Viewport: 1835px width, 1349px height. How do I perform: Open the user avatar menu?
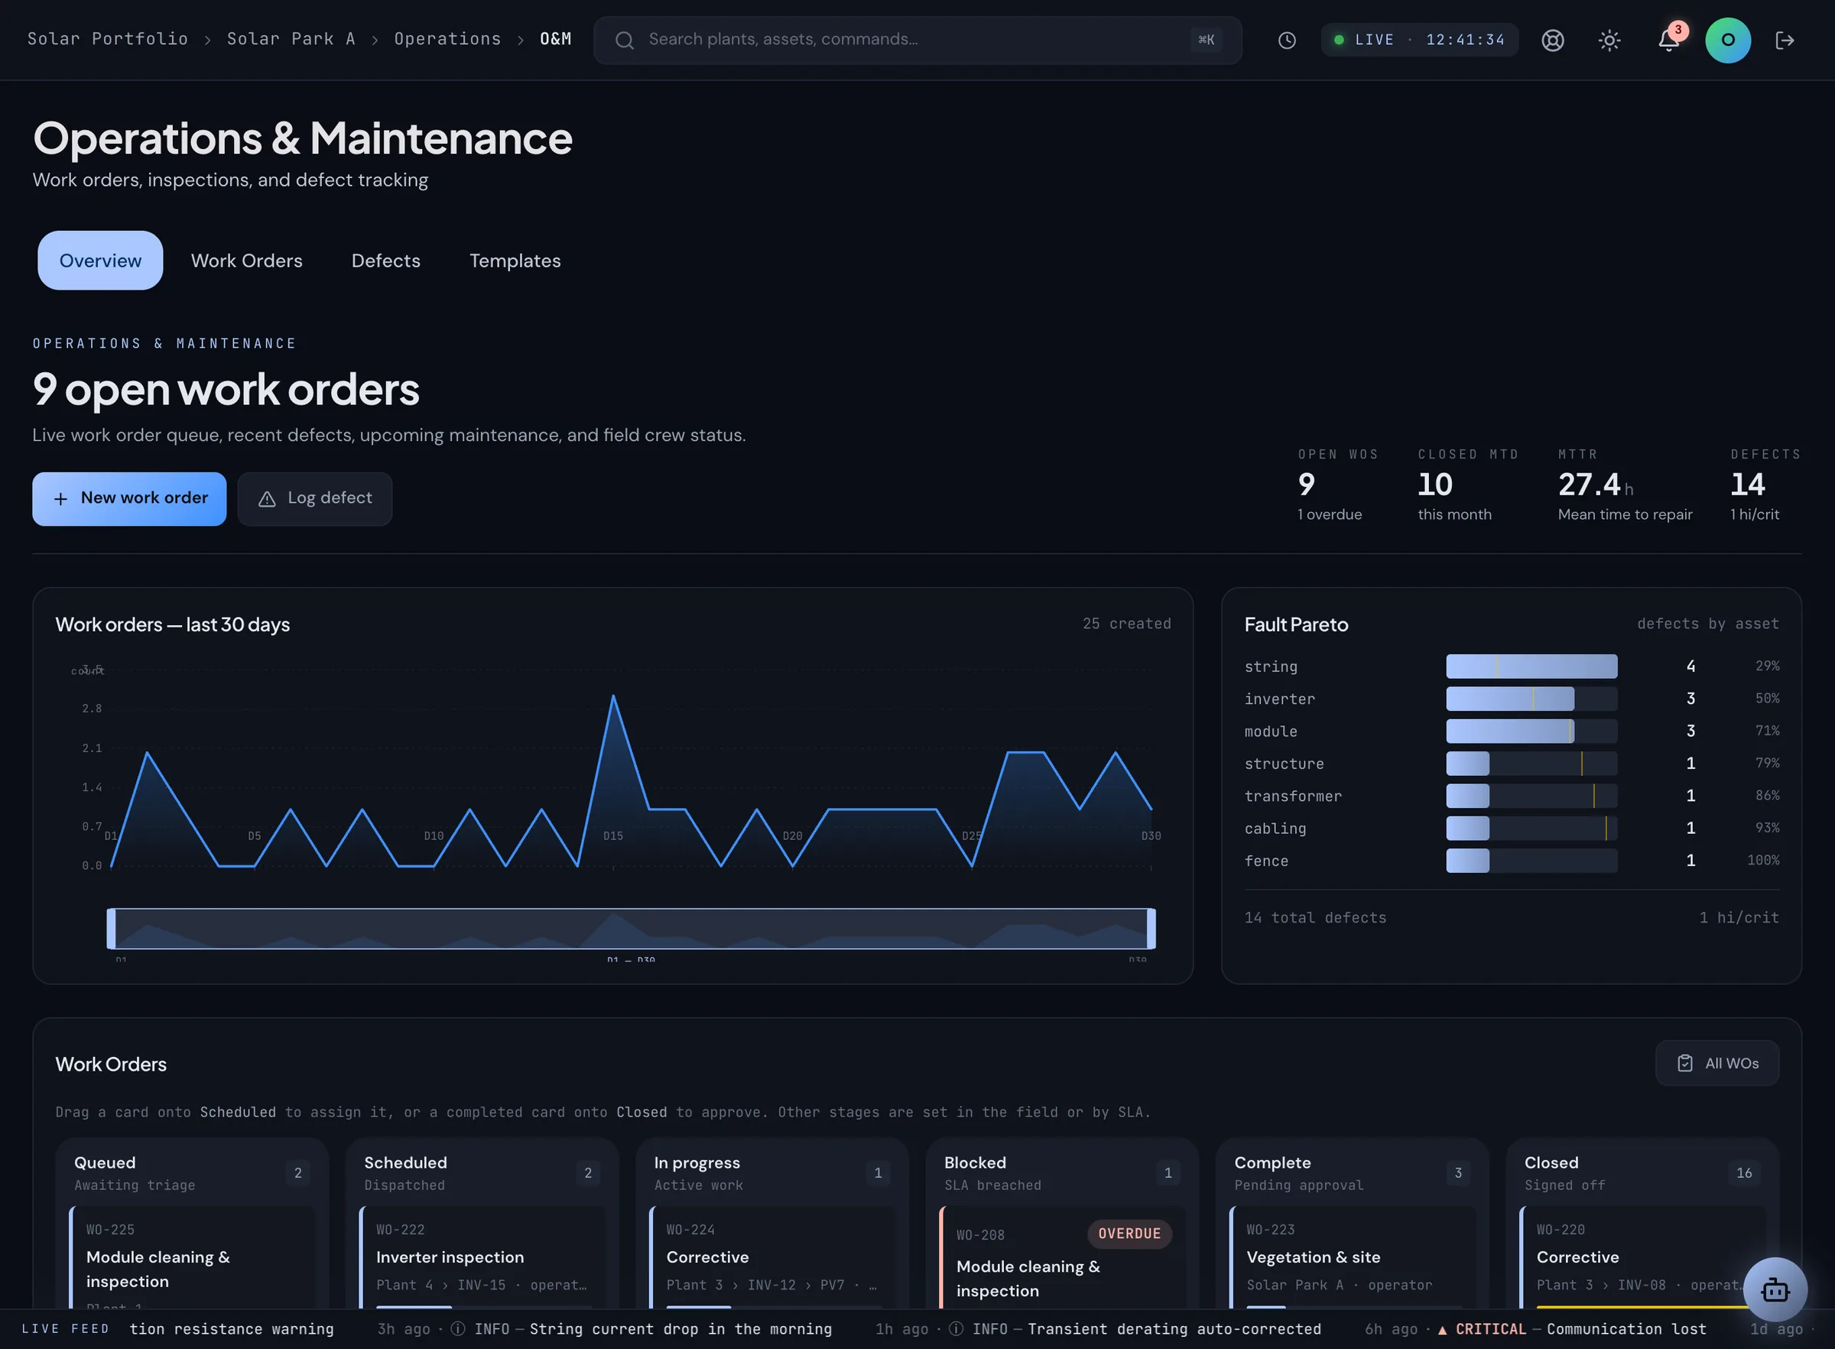(1727, 40)
